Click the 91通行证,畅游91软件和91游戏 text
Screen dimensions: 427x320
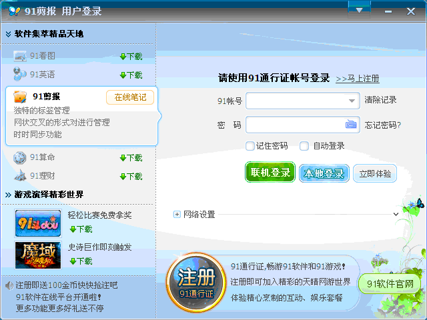click(288, 266)
